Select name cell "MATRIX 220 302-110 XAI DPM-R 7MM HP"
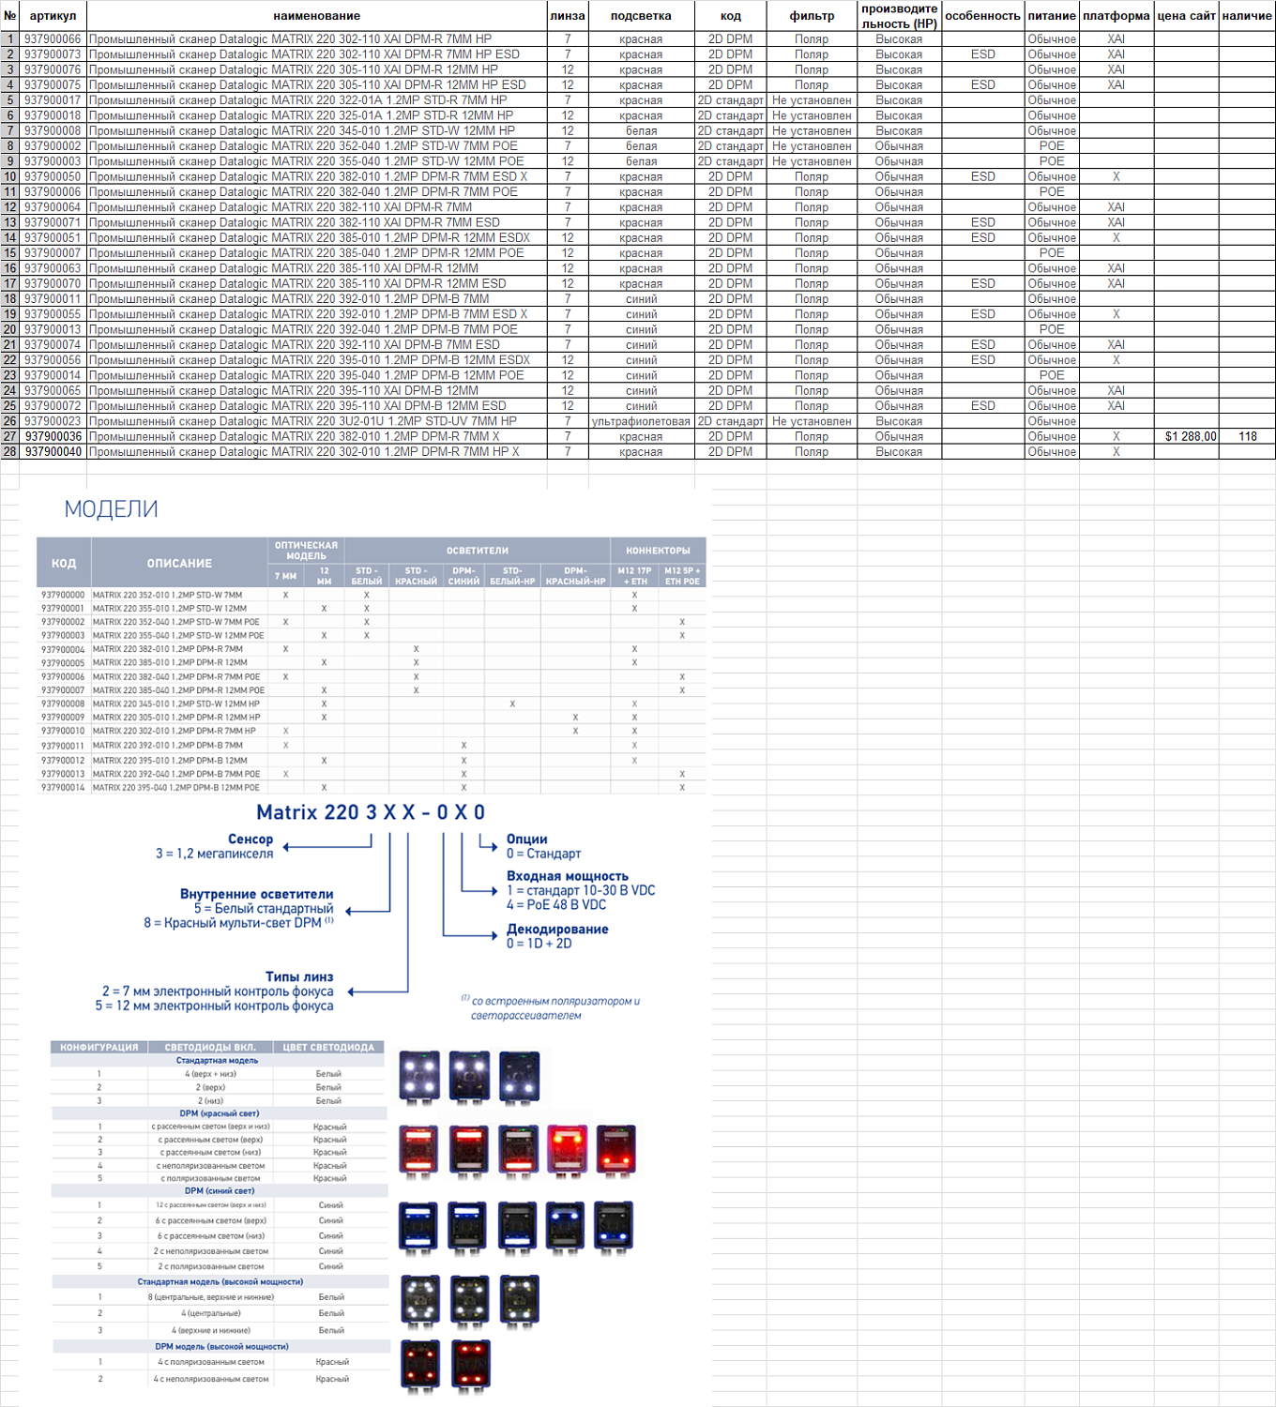 click(x=317, y=39)
